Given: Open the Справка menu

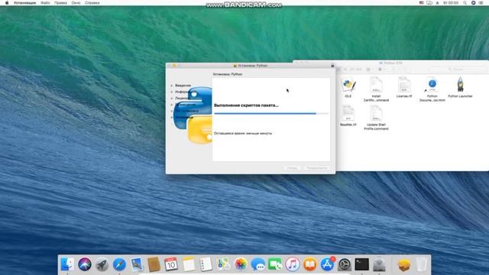Looking at the screenshot, I should coord(92,3).
